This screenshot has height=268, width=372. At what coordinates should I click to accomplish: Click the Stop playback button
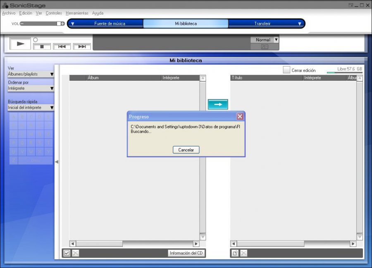[x=42, y=46]
